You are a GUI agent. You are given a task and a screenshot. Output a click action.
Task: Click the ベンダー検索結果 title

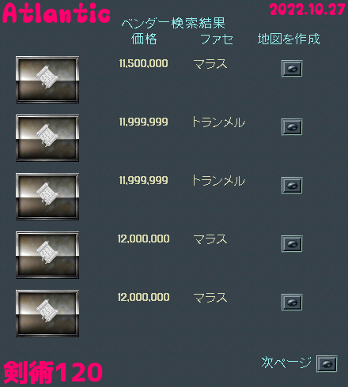[173, 23]
